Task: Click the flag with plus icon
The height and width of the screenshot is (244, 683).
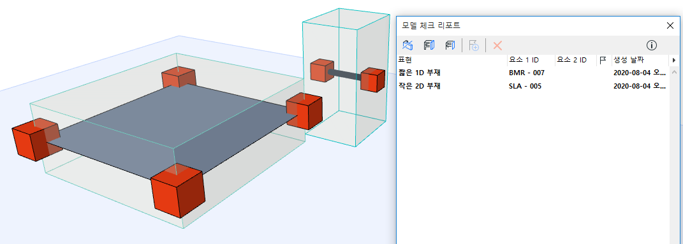Action: [x=474, y=45]
